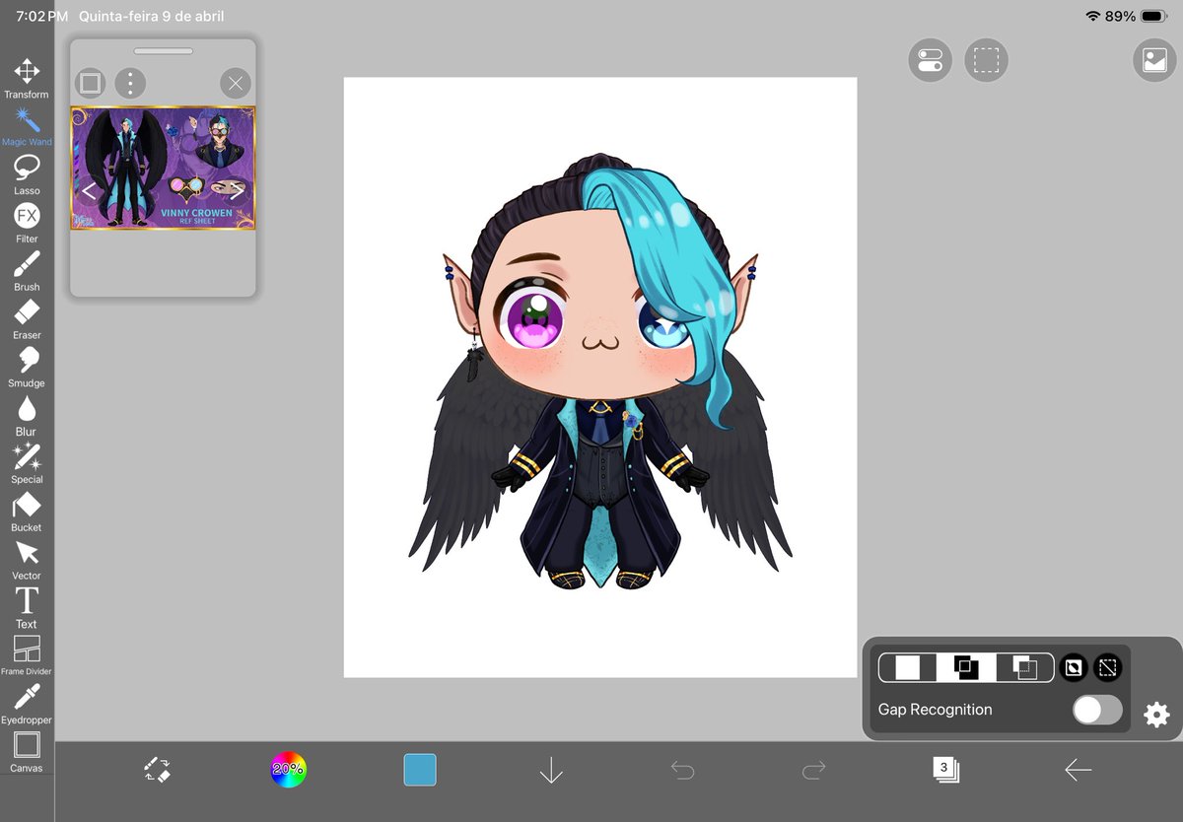
Task: Tap the down arrow in bottom bar
Action: [551, 770]
